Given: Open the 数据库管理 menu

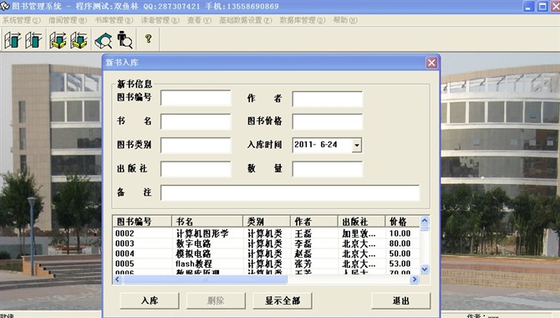Looking at the screenshot, I should pyautogui.click(x=303, y=20).
